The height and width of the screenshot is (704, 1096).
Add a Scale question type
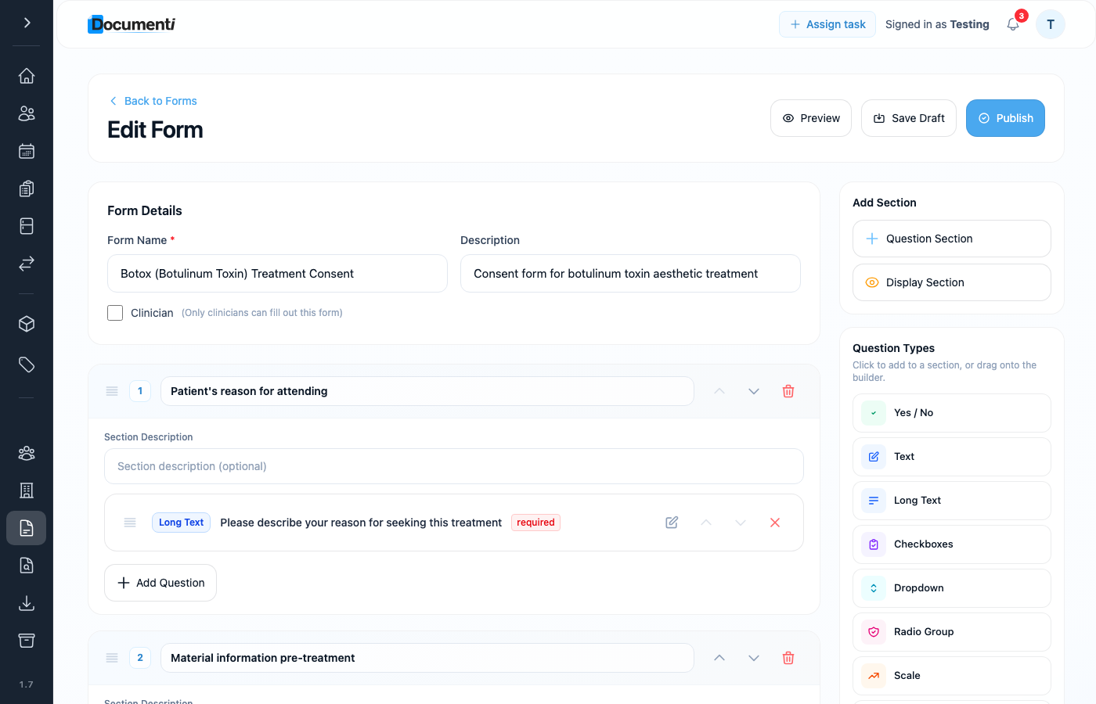952,676
